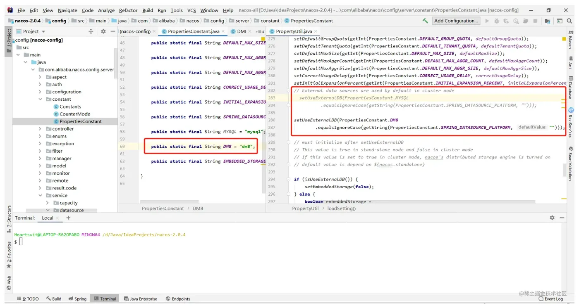Click the Add Configuration... button

pyautogui.click(x=456, y=21)
